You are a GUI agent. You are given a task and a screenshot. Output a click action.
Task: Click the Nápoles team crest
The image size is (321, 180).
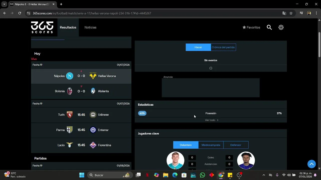69,76
